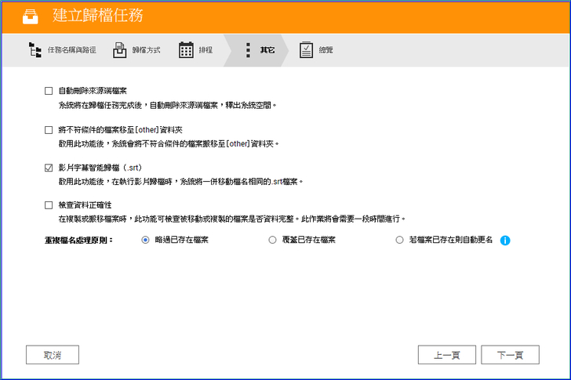
Task: Open info icon beside auto-rename option
Action: point(505,241)
